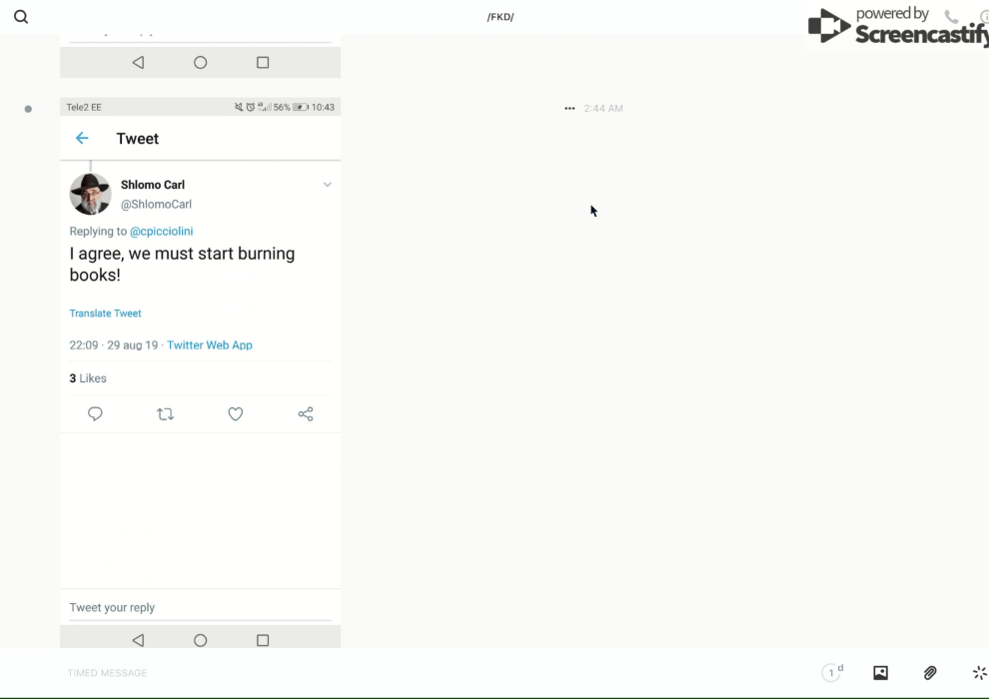This screenshot has height=699, width=989.
Task: Click the paperclip attach file icon
Action: click(x=930, y=673)
